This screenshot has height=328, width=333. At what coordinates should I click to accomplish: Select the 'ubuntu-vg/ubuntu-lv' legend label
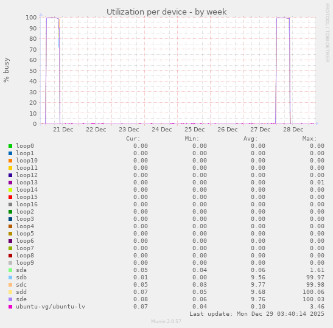[x=51, y=307]
